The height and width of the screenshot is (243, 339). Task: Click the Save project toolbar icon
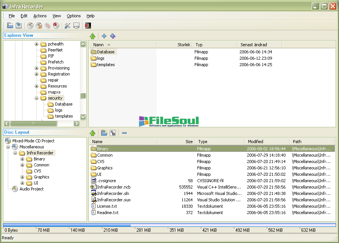coord(18,26)
